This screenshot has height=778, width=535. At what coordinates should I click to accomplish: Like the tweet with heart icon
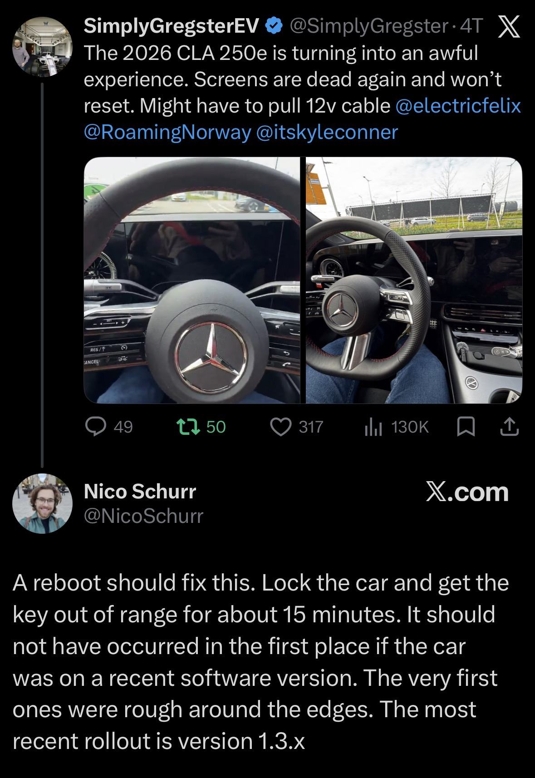click(280, 427)
